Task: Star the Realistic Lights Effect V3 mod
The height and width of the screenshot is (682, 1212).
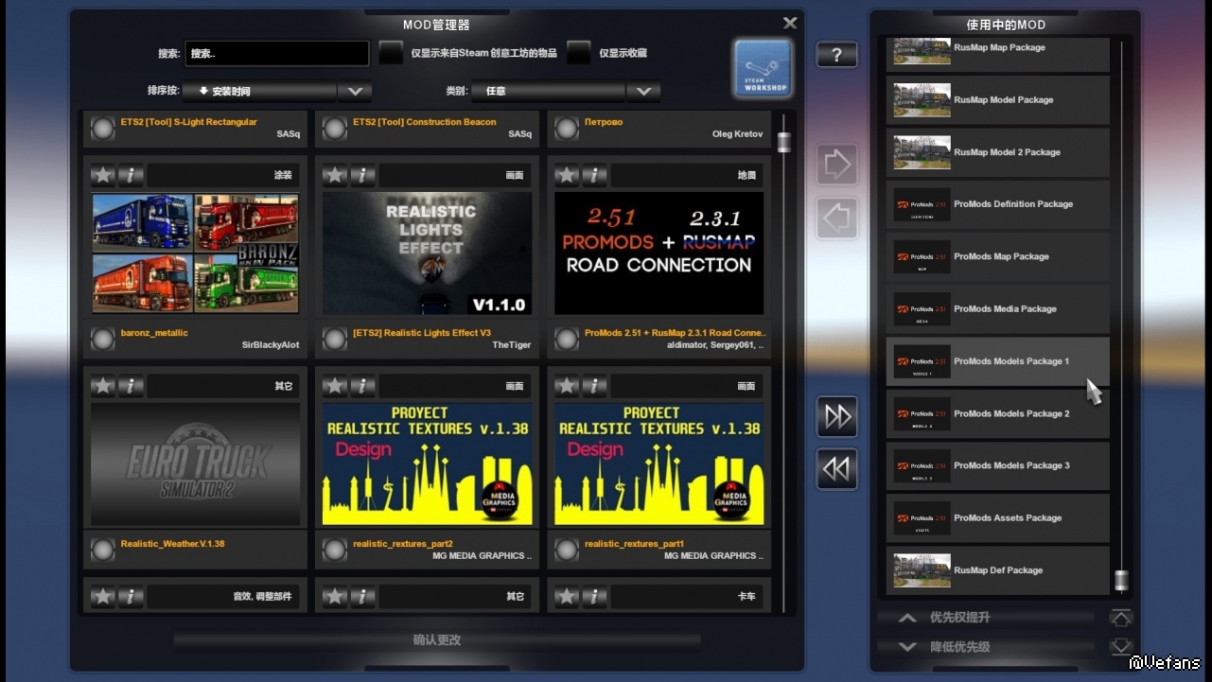Action: pos(335,175)
